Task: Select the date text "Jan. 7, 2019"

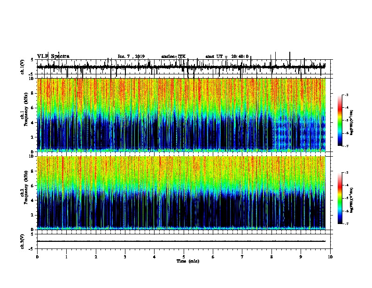Action: 131,56
